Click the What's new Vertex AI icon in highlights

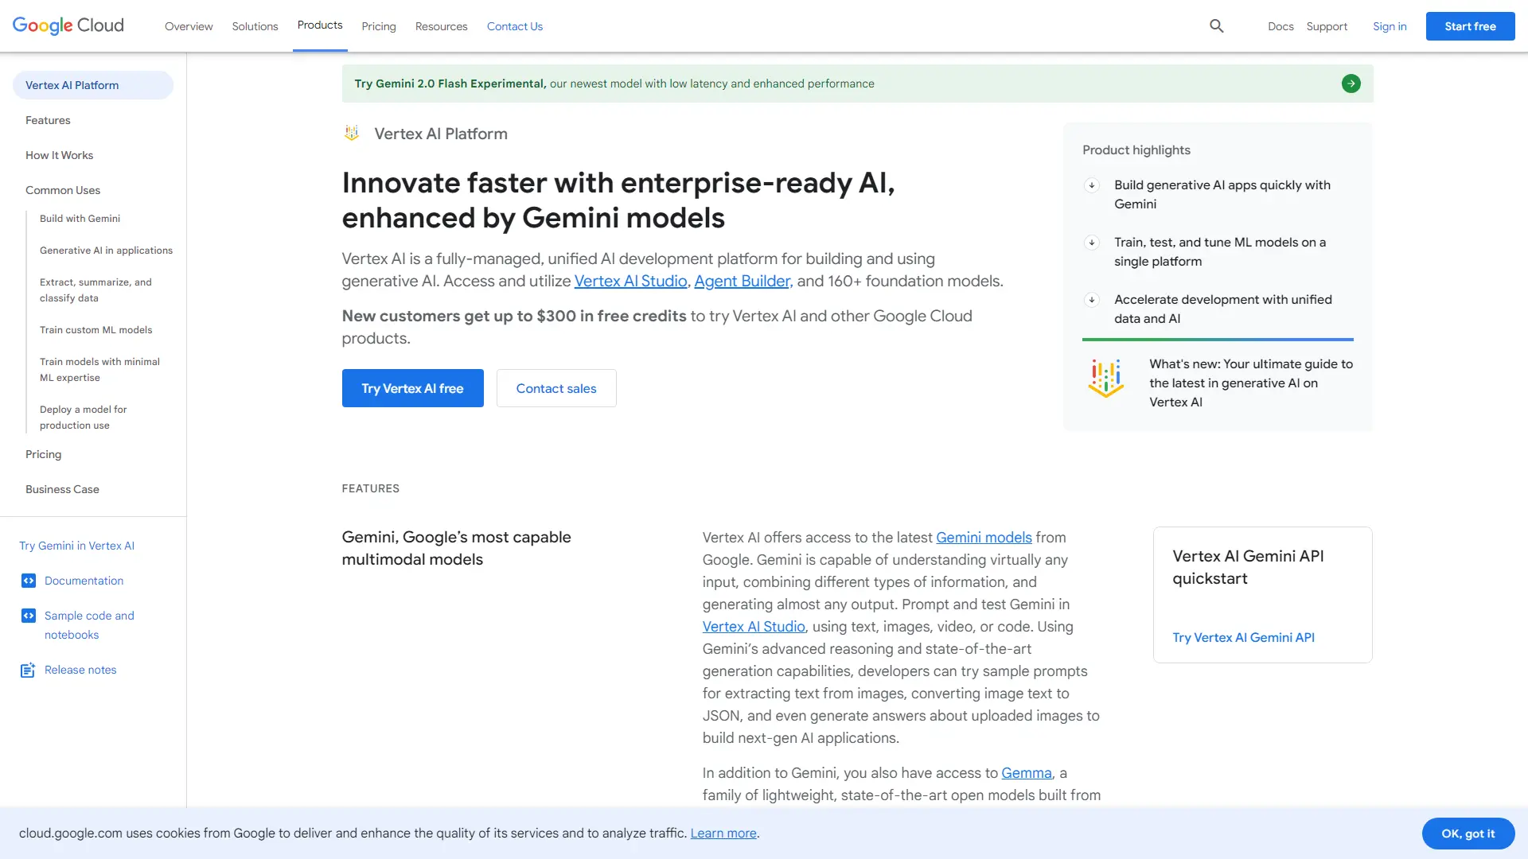1105,379
